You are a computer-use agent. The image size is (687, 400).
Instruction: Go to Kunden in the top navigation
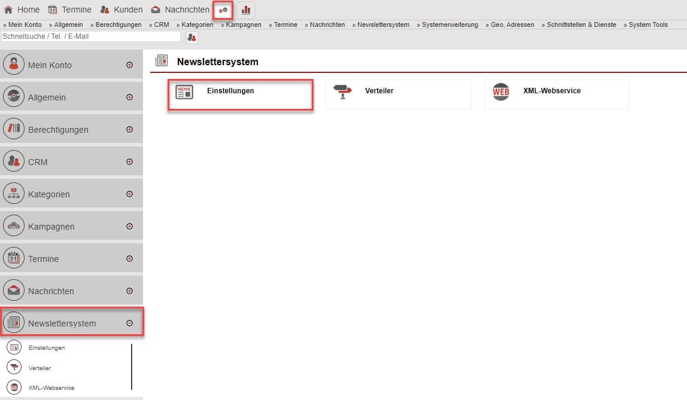121,10
